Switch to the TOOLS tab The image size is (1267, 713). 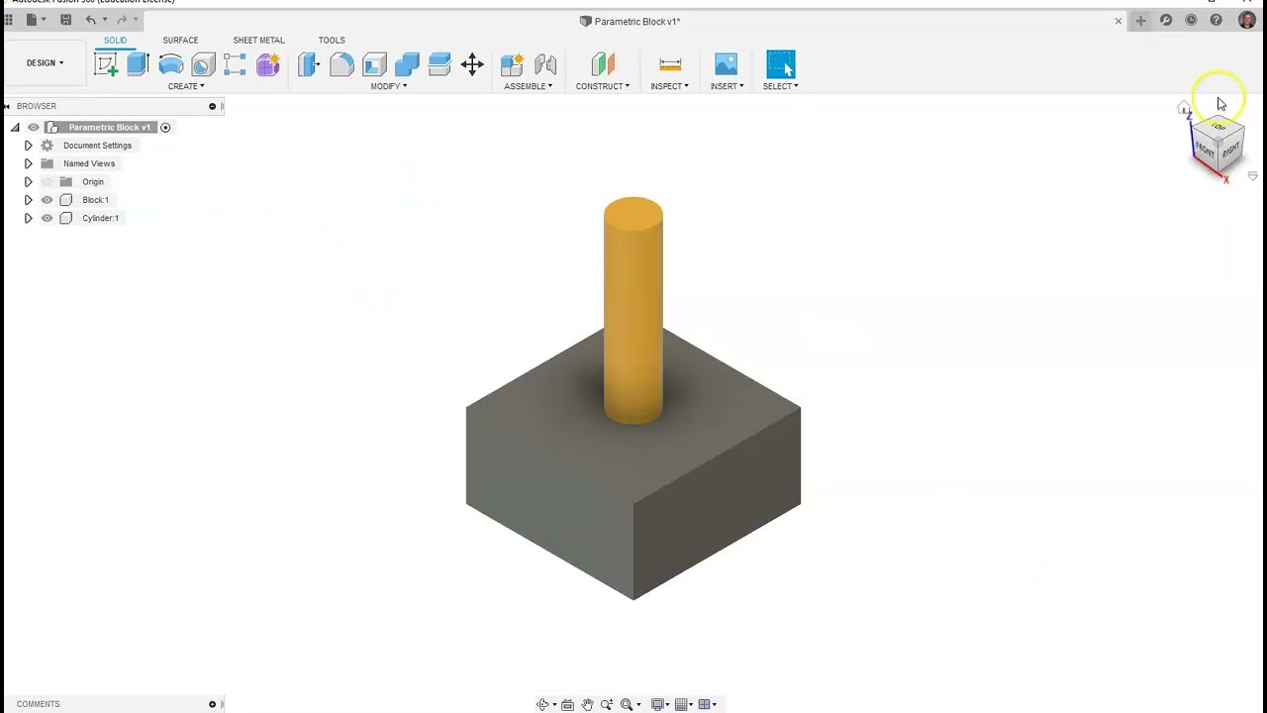click(x=332, y=41)
